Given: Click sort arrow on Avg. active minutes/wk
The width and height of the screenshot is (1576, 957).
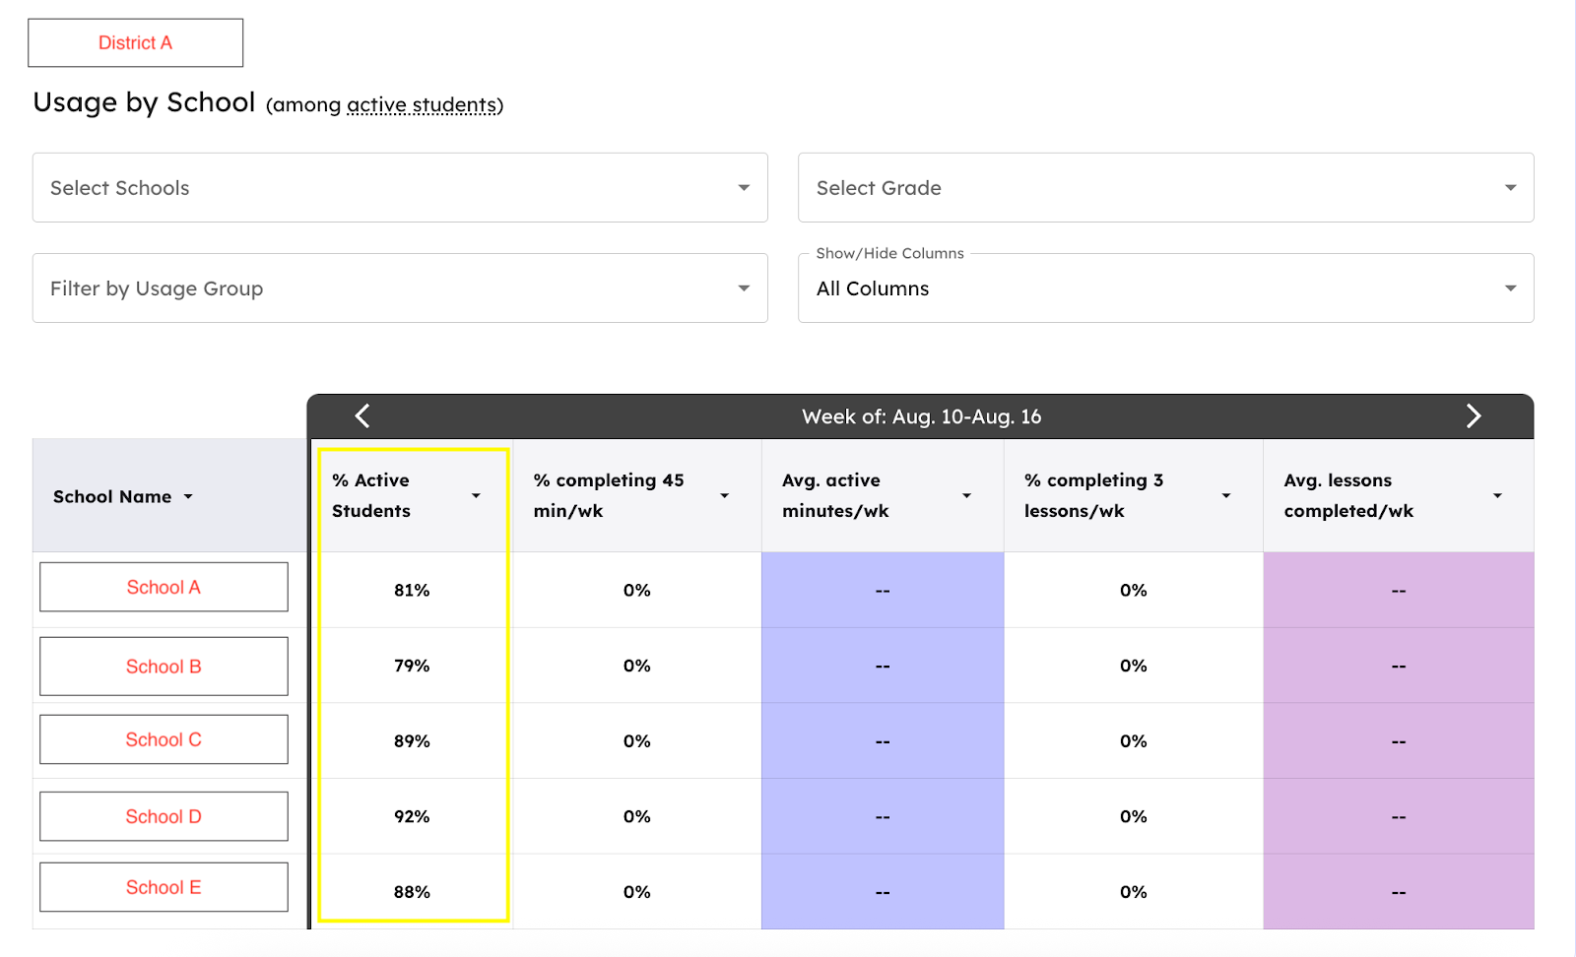Looking at the screenshot, I should (x=966, y=496).
